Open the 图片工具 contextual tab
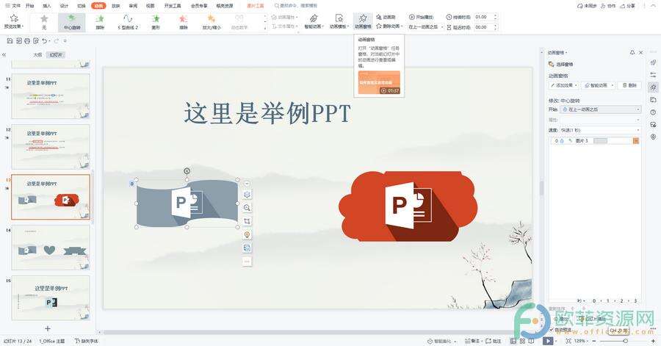 pyautogui.click(x=256, y=6)
